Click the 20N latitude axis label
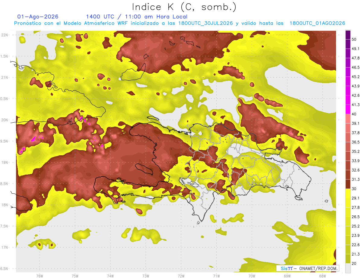The height and width of the screenshot is (280, 362). click(5, 120)
